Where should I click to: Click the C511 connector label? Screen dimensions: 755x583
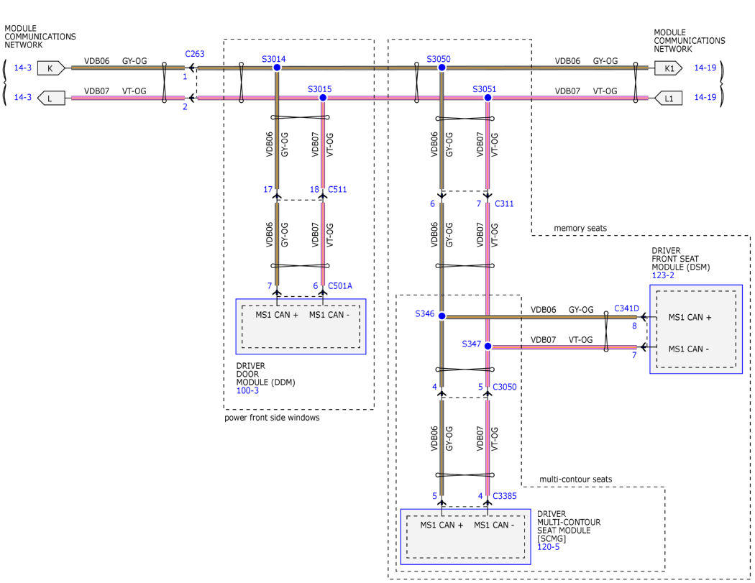pyautogui.click(x=338, y=190)
